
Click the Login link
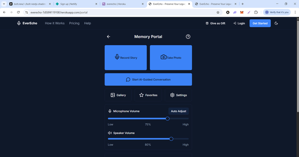(x=239, y=23)
